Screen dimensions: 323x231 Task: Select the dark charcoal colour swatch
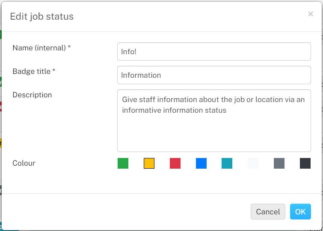(x=305, y=163)
